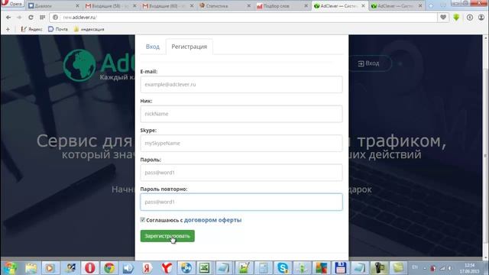This screenshot has width=489, height=275.
Task: Open Yandex Browser Y taskbar icon
Action: click(x=167, y=268)
